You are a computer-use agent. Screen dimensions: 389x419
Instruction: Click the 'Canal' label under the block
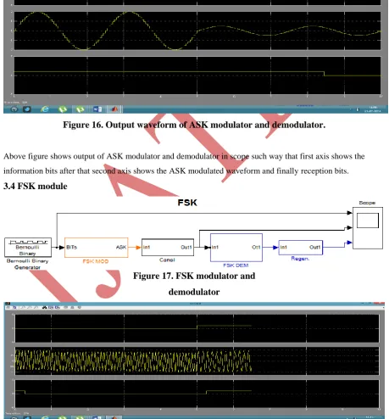tap(167, 260)
